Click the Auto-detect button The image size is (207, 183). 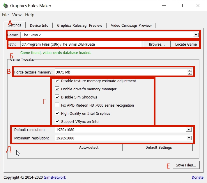pos(89,148)
